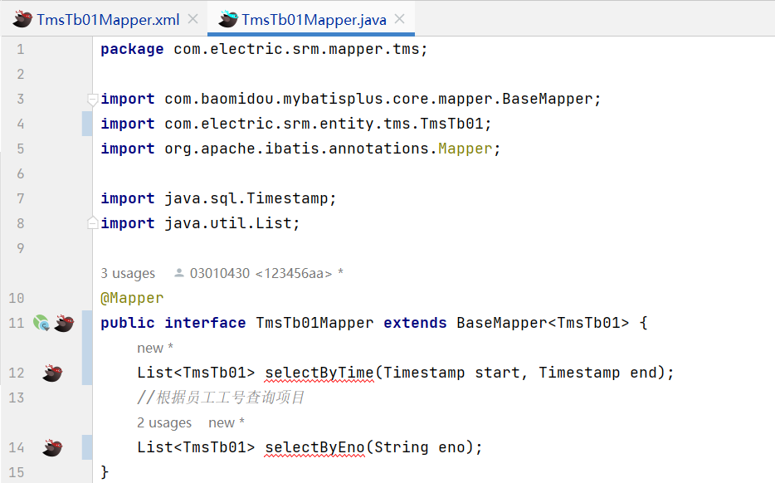The height and width of the screenshot is (483, 775).
Task: Click the "new *" hint above selectByTime
Action: point(154,348)
